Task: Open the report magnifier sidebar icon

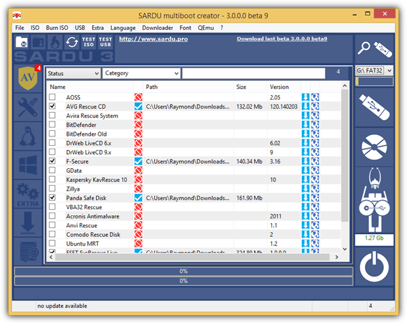Action: point(28,251)
